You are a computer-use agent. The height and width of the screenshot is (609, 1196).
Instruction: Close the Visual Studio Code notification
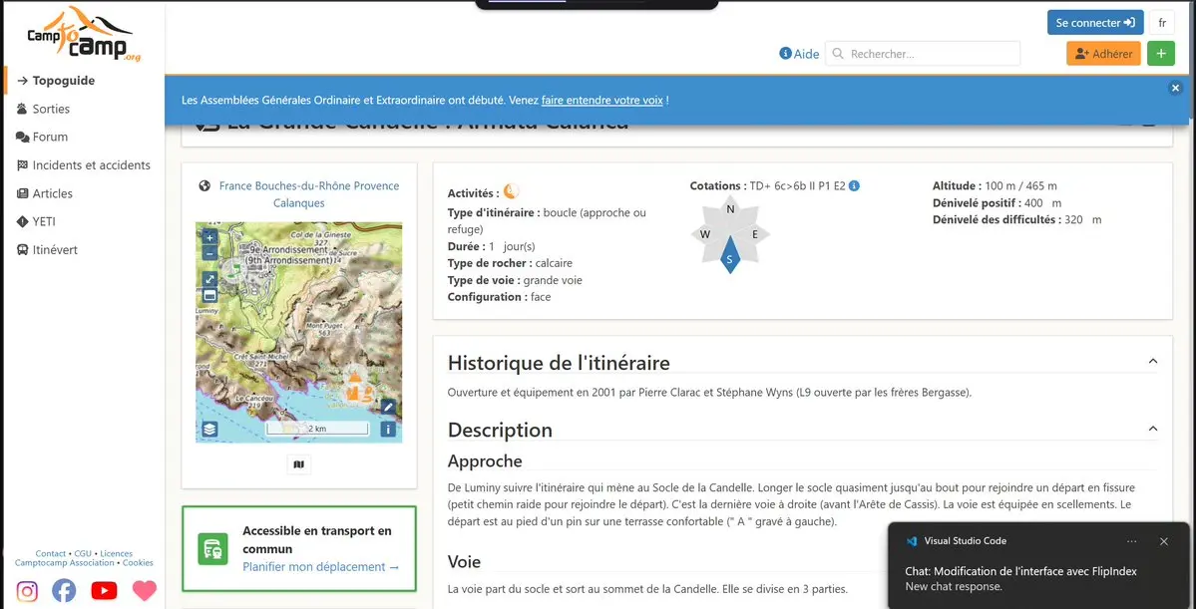[x=1164, y=541]
